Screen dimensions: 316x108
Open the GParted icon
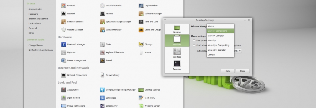(63, 6)
